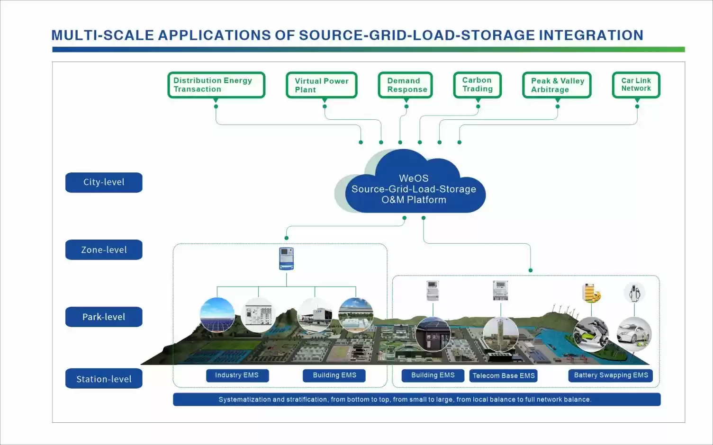Click Building EMS label beside Industry EMS

click(334, 375)
